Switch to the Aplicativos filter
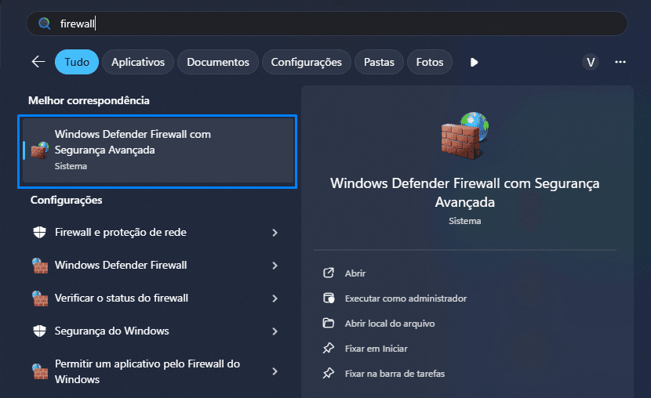The height and width of the screenshot is (398, 651). click(x=138, y=62)
